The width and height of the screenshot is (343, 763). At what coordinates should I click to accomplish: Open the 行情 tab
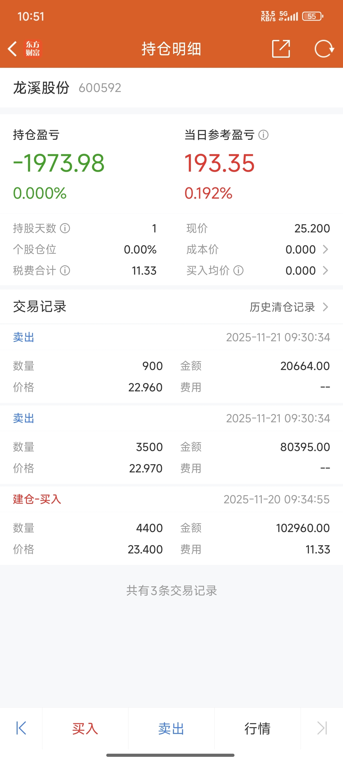coord(258,728)
